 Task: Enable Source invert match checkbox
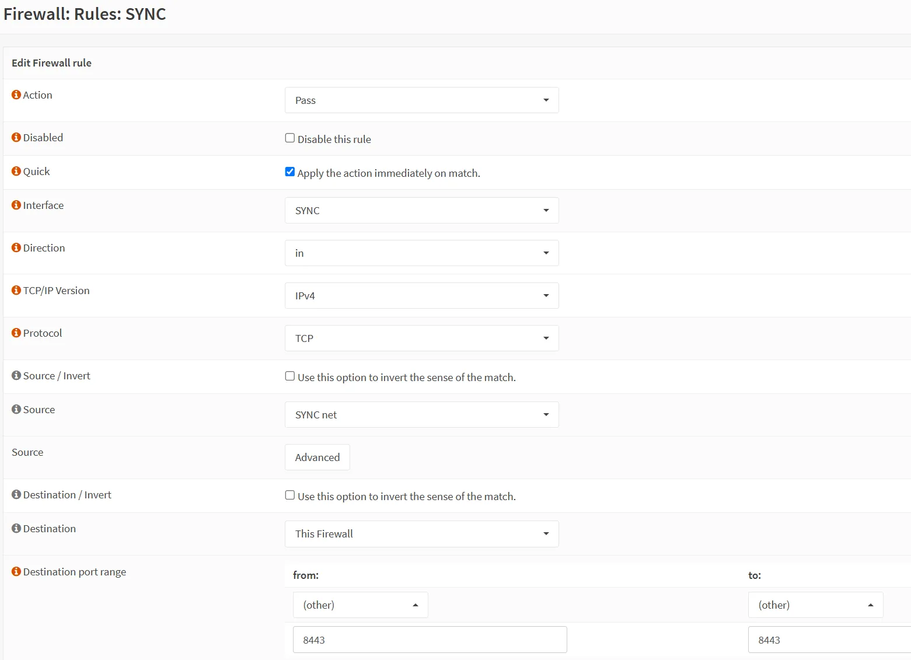pos(289,376)
